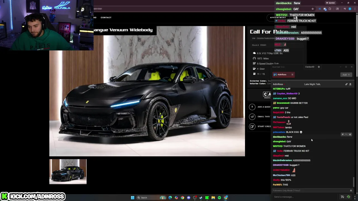Click username bruceweed in chat
Image resolution: width=358 pixels, height=201 pixels.
click(x=283, y=103)
